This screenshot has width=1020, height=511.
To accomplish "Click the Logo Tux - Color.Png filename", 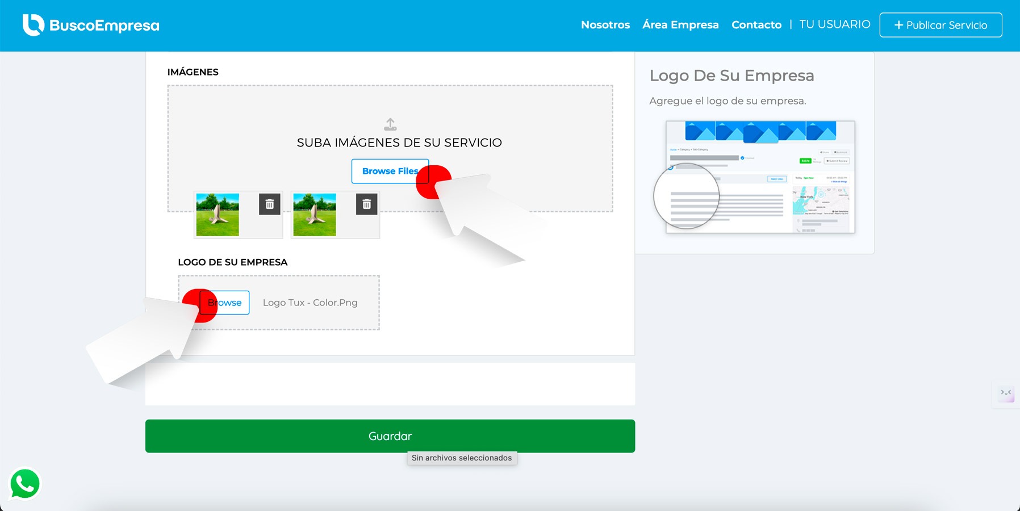I will click(x=310, y=303).
